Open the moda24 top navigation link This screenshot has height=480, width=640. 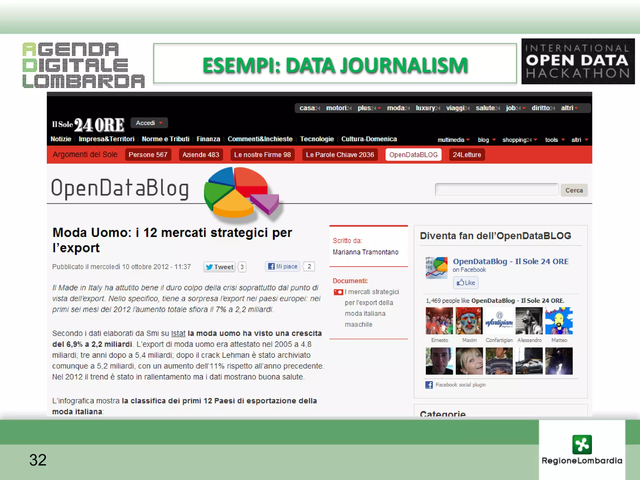[398, 108]
